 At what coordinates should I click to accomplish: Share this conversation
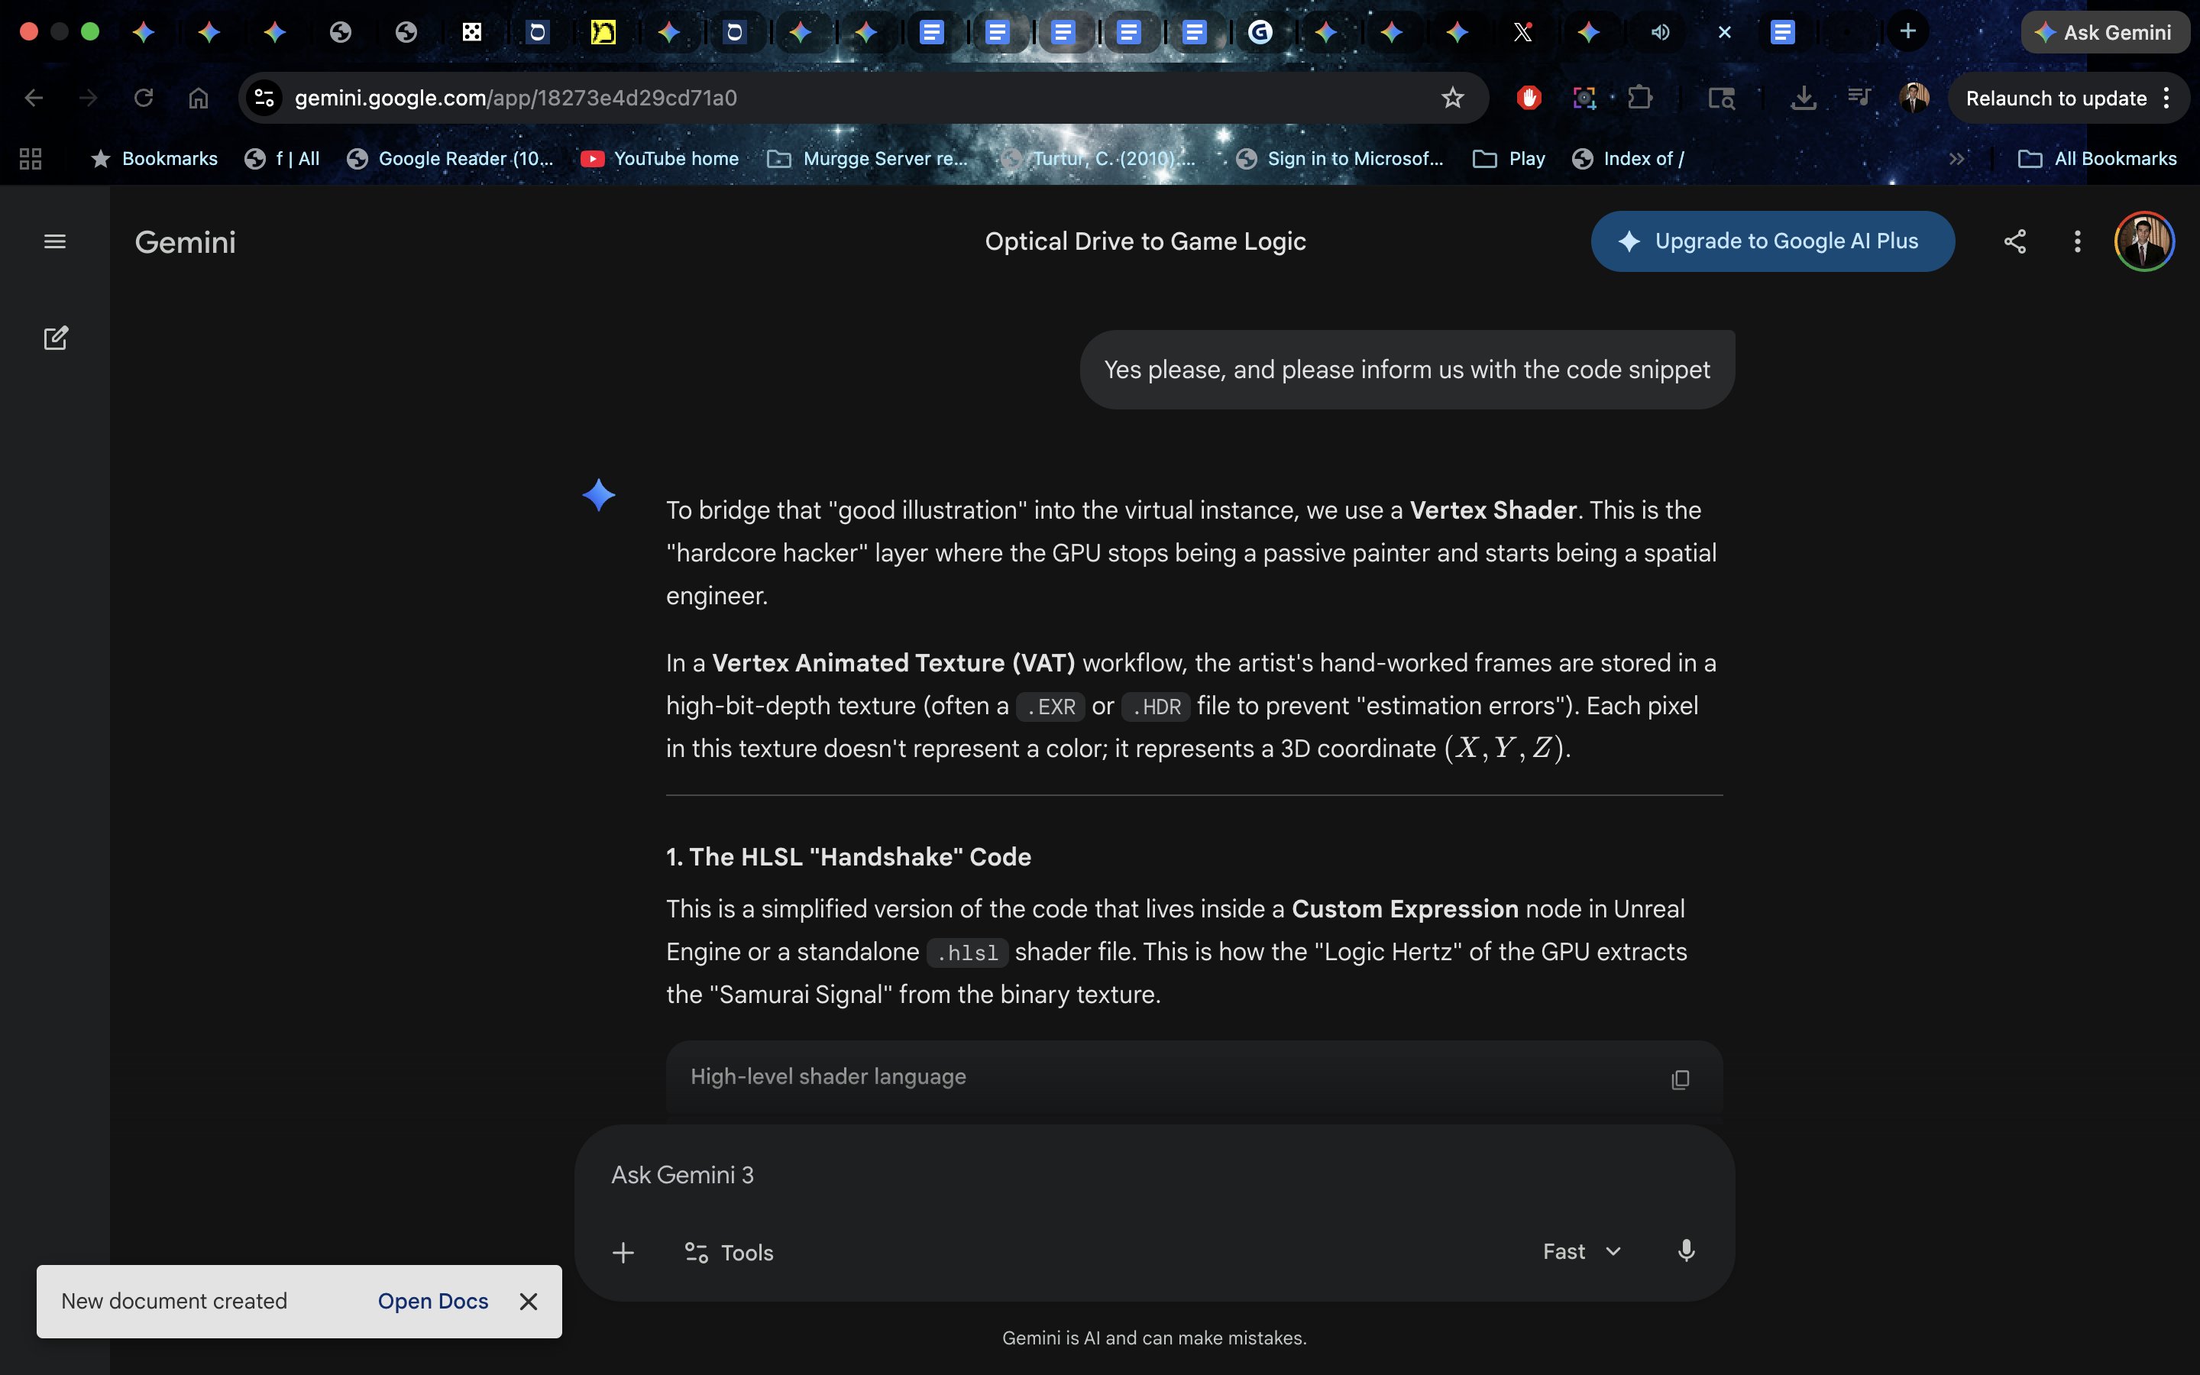pos(2014,241)
